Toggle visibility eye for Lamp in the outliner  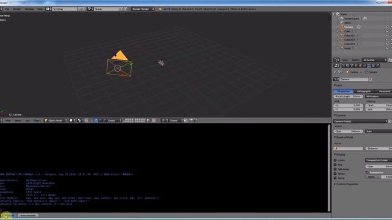point(387,48)
